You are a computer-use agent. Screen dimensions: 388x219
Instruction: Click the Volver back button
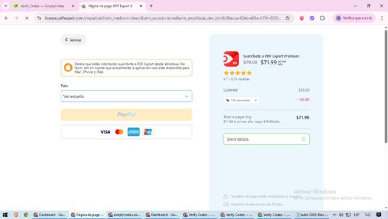coord(73,40)
